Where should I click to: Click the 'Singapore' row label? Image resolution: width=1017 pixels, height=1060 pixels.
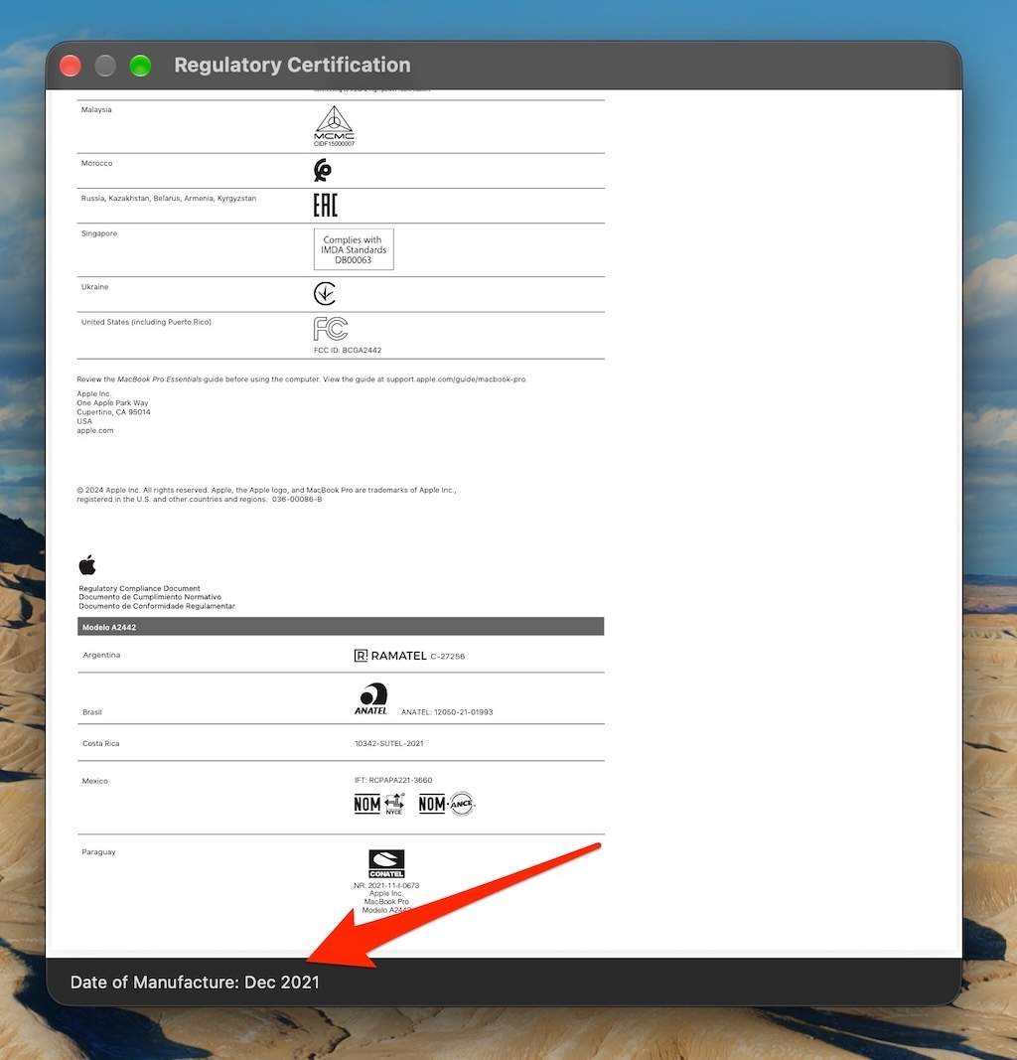(x=99, y=233)
